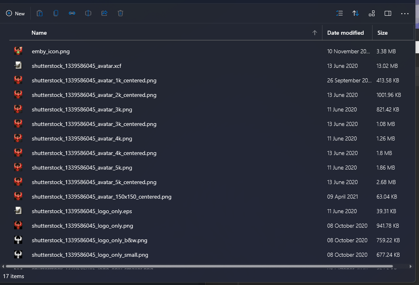Select avatar_2k_centered.png file name
The width and height of the screenshot is (419, 285).
94,95
